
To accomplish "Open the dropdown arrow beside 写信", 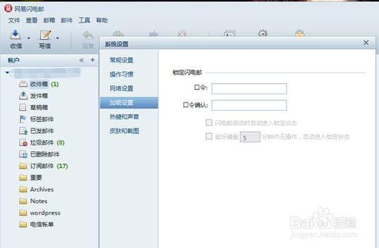I will pyautogui.click(x=57, y=38).
